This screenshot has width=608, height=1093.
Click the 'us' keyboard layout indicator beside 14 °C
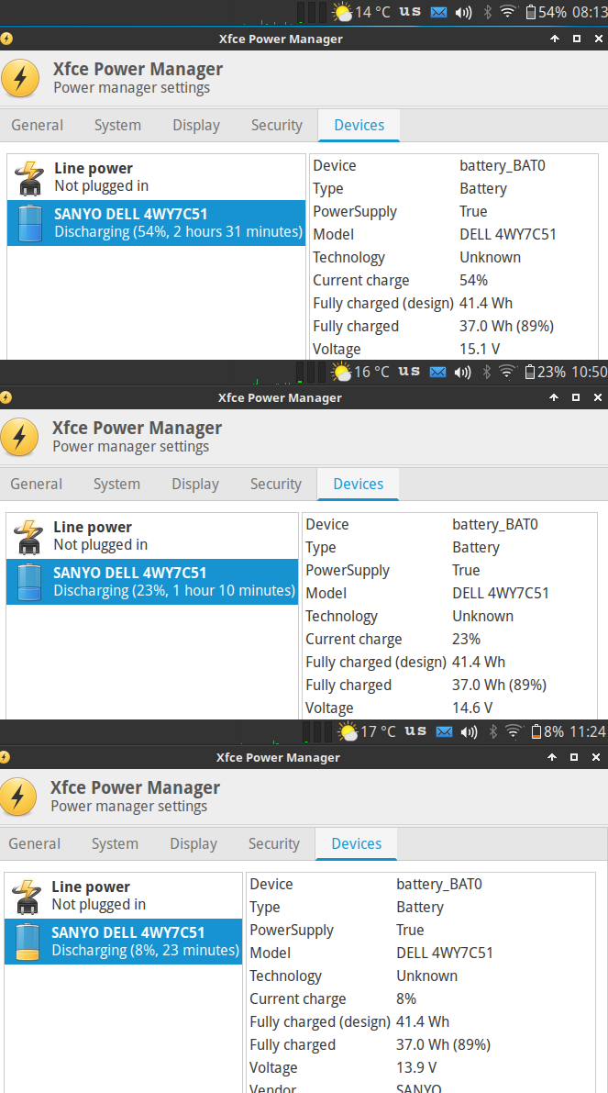click(x=410, y=12)
